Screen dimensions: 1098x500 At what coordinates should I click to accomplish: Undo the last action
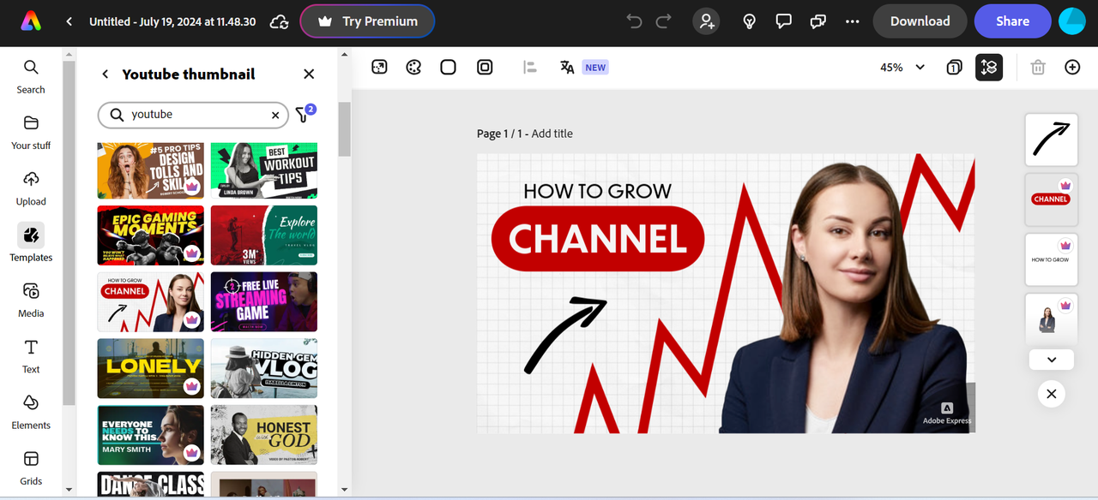[x=635, y=21]
